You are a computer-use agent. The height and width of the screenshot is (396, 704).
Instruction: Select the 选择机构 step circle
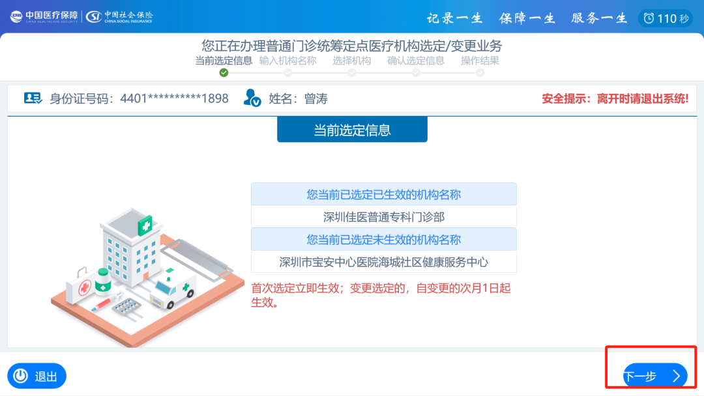point(352,71)
